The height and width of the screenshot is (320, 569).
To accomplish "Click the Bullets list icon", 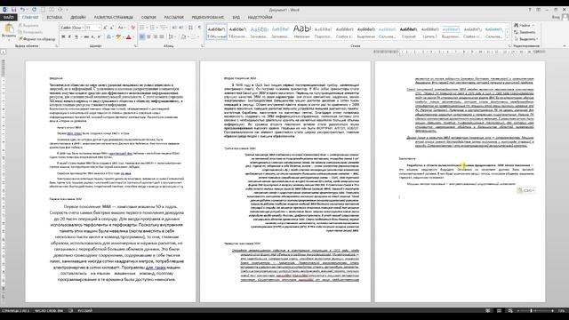I will coord(143,28).
